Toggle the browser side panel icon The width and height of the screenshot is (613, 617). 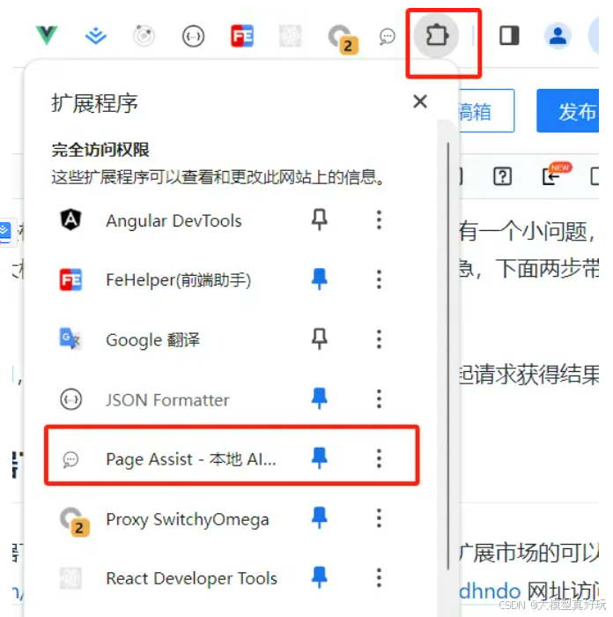coord(509,36)
